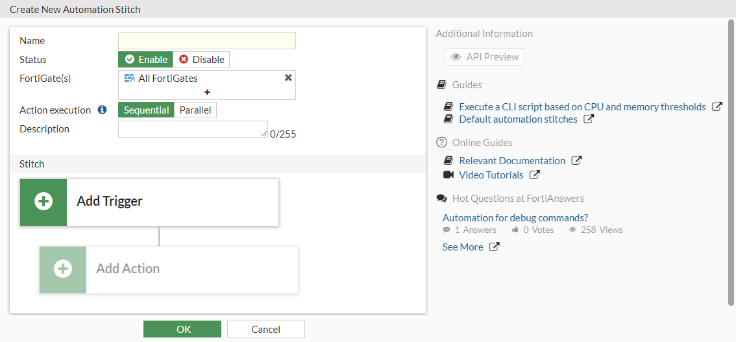
Task: Set Status to Enable
Action: [145, 60]
